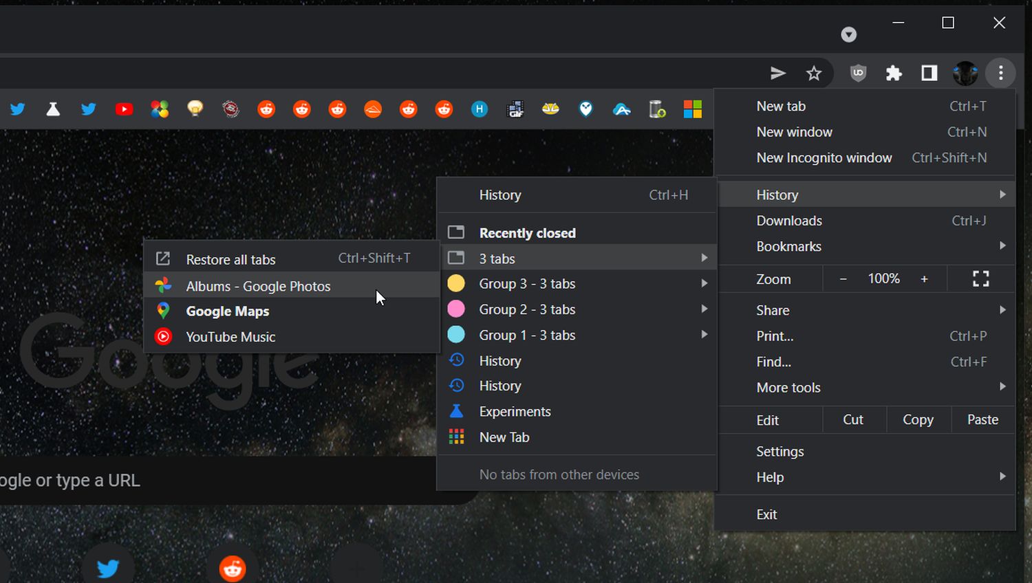The image size is (1032, 583).
Task: Choose Restore all tabs
Action: [230, 259]
